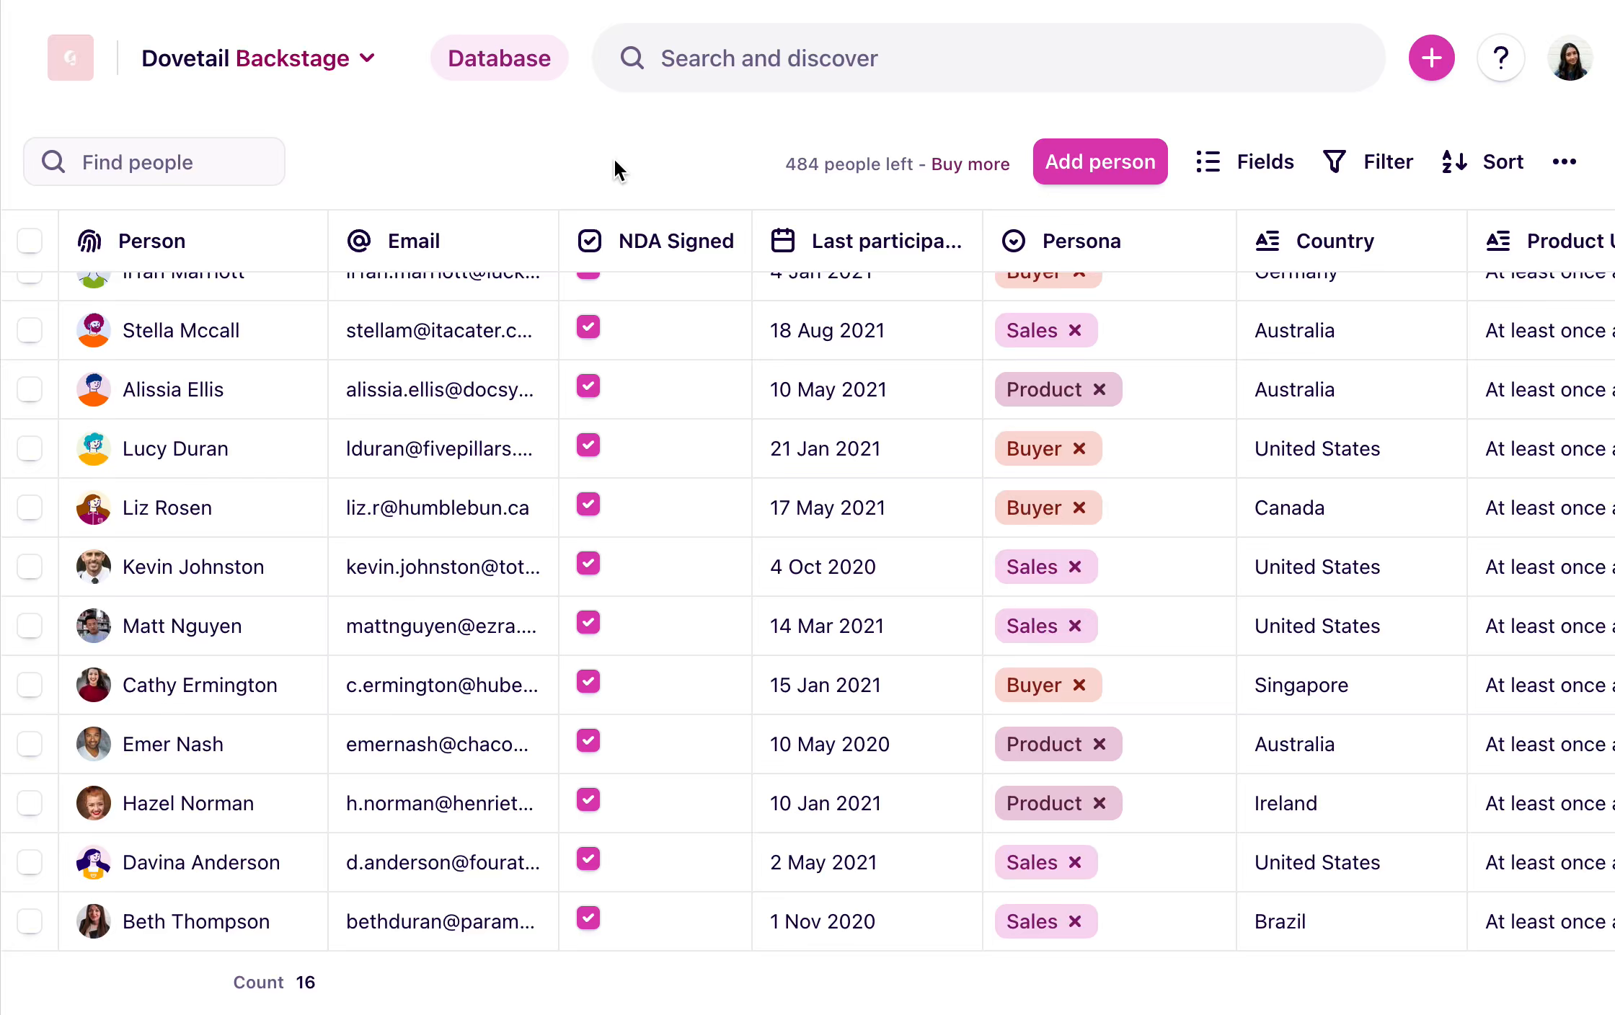Click the workspace logo icon
This screenshot has width=1615, height=1015.
(71, 58)
